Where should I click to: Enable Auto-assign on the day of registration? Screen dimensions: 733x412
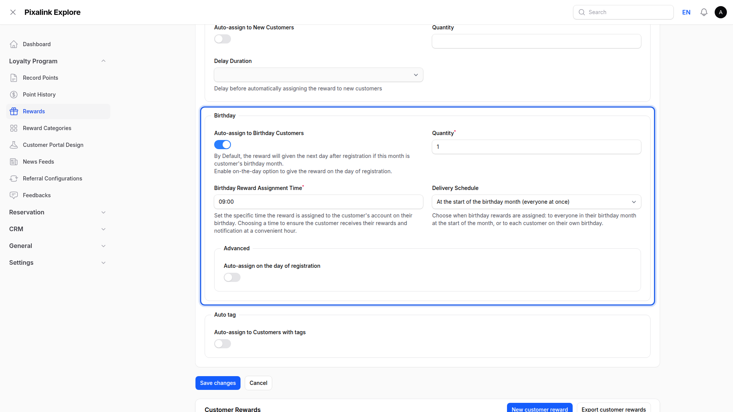click(x=232, y=277)
